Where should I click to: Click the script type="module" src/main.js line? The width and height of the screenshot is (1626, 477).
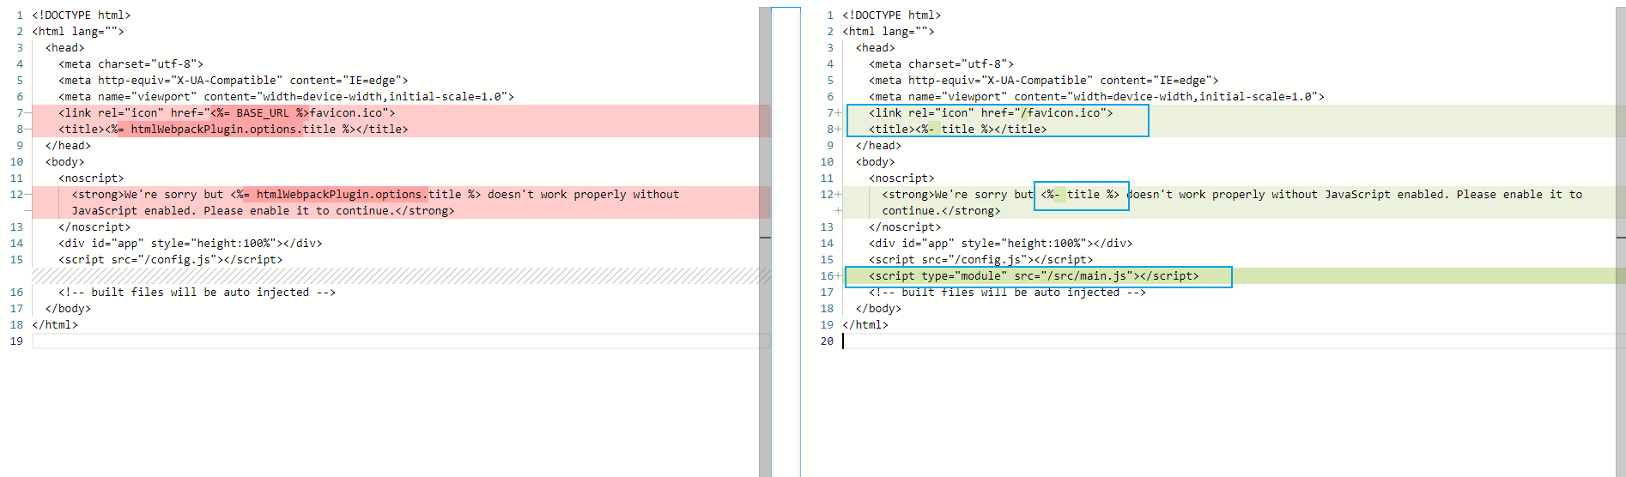[1034, 276]
